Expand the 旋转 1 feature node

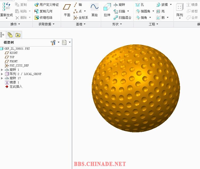tap(2, 70)
